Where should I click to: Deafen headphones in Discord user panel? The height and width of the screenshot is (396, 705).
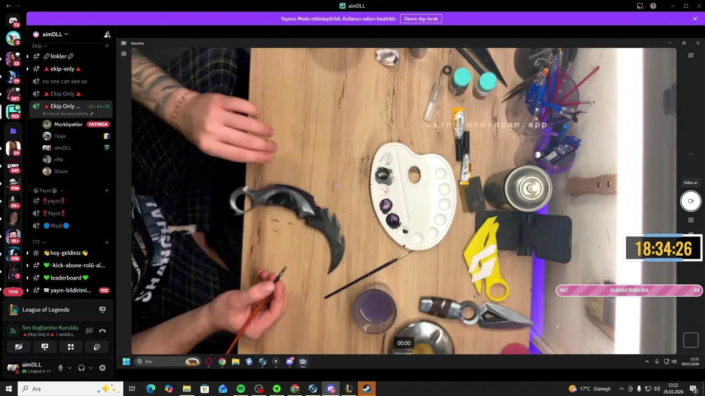[x=82, y=368]
